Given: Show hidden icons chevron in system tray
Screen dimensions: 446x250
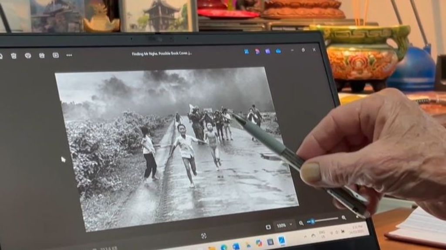Looking at the screenshot, I should coord(305,237).
